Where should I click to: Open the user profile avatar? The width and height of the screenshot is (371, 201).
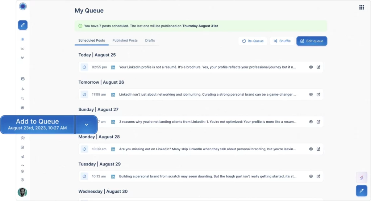tap(22, 192)
